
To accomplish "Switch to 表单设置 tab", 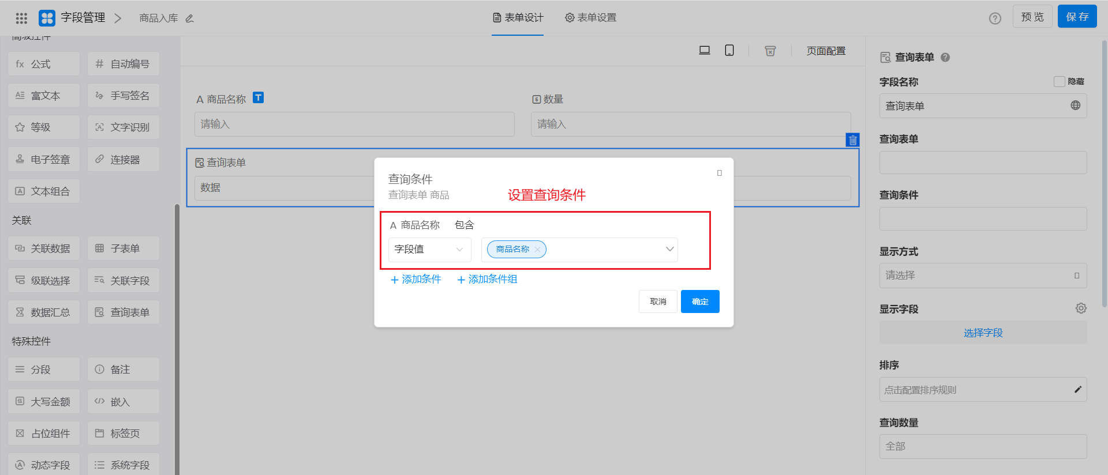I will coord(590,18).
